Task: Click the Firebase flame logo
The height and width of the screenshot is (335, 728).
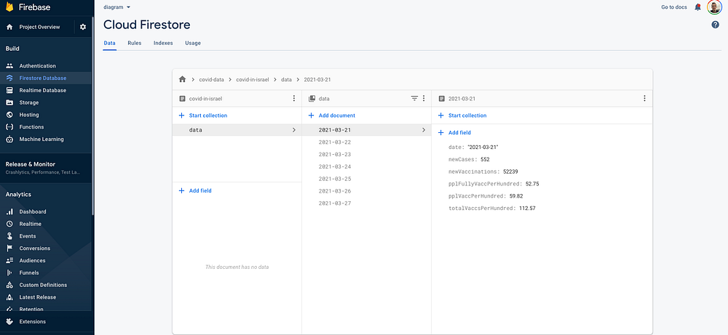Action: tap(9, 7)
